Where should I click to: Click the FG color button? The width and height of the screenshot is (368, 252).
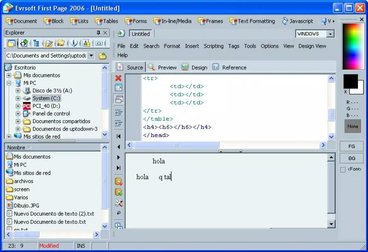(x=351, y=146)
